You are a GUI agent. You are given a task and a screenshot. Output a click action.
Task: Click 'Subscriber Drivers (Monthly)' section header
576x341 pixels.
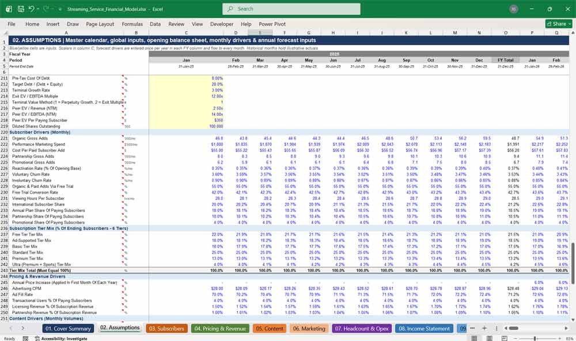point(40,132)
